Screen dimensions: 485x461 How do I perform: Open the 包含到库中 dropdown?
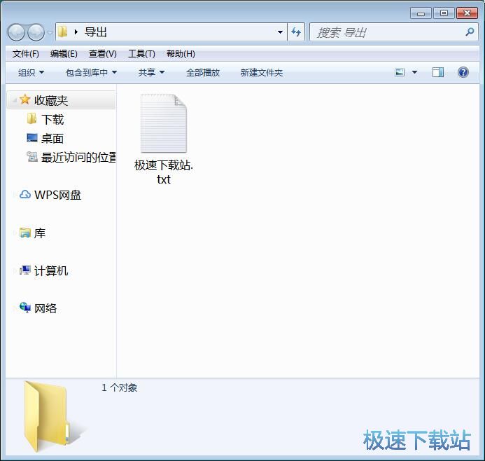point(91,72)
